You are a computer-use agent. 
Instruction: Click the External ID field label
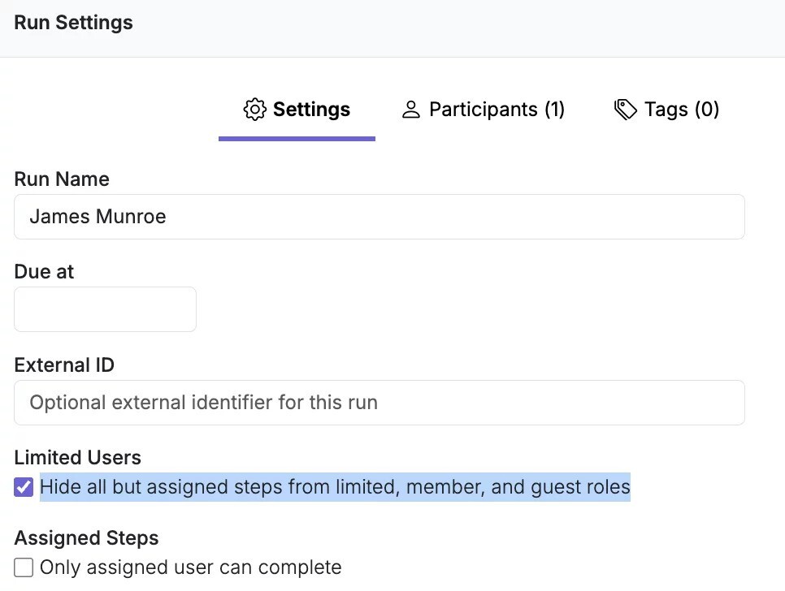[64, 365]
